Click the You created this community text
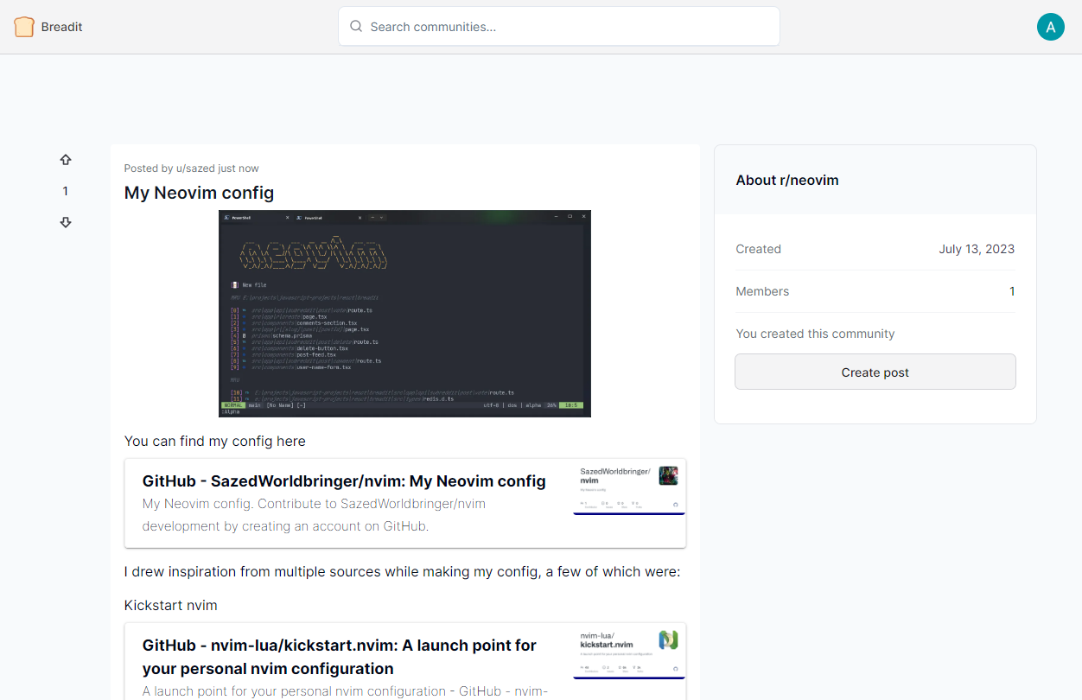This screenshot has height=700, width=1082. 816,334
